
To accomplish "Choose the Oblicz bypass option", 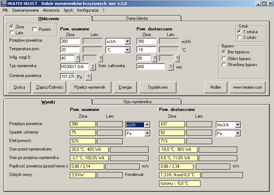I will pos(224,58).
